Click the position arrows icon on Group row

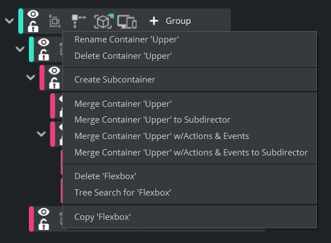tap(79, 21)
